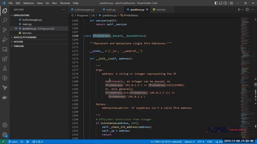Open the View menu
Viewport: 257px width, 144px height.
click(40, 3)
